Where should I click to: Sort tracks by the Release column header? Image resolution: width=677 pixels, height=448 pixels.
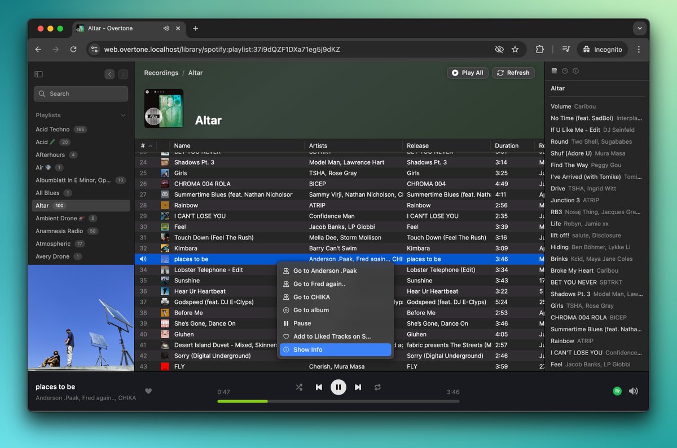[x=447, y=145]
